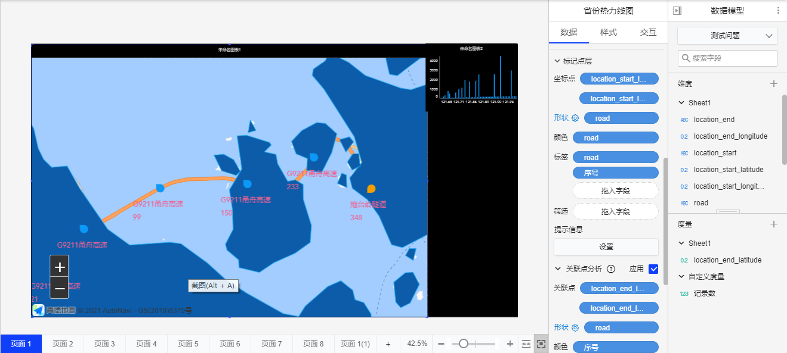Image resolution: width=787 pixels, height=353 pixels.
Task: Add a measure with the 度量 plus icon
Action: [x=774, y=224]
